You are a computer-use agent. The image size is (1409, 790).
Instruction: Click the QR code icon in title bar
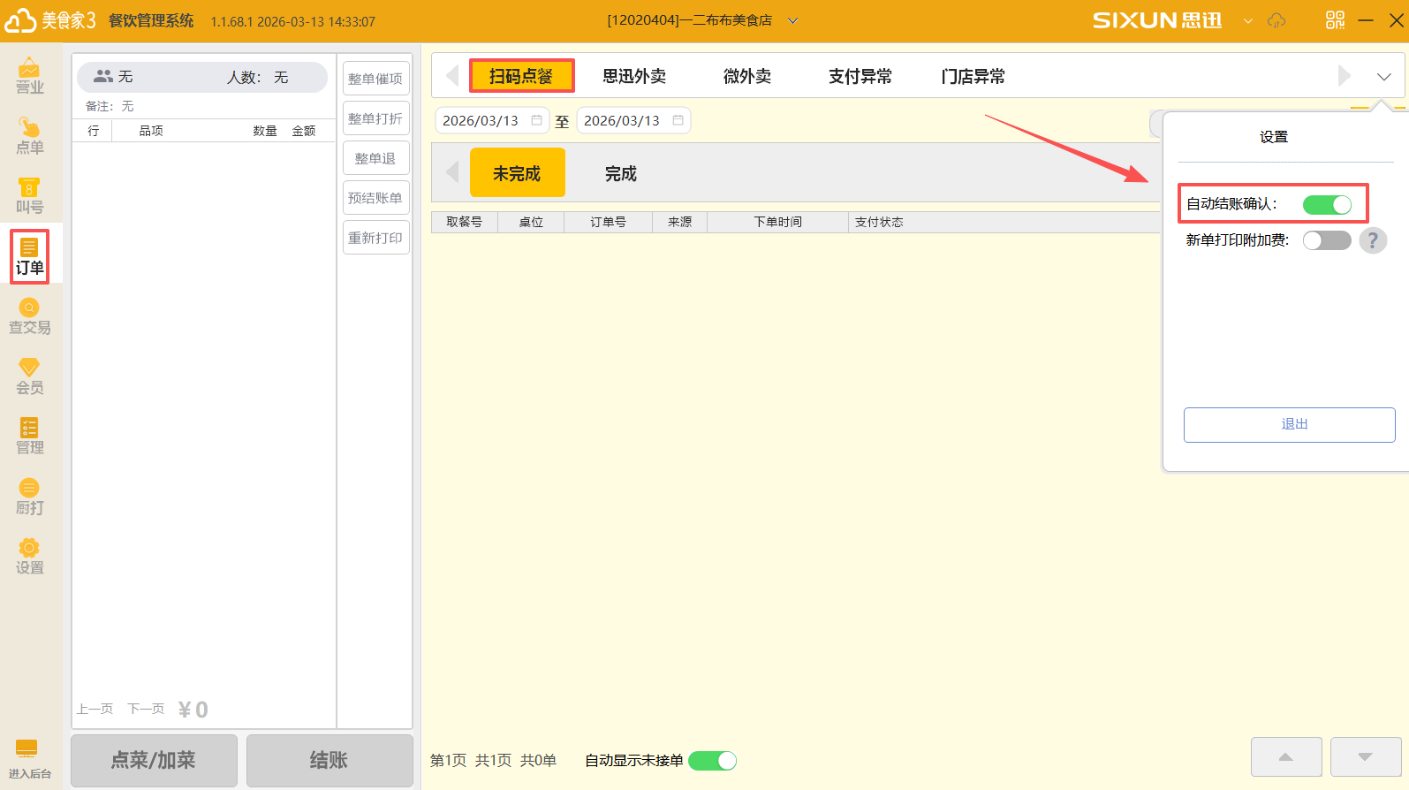click(1335, 20)
